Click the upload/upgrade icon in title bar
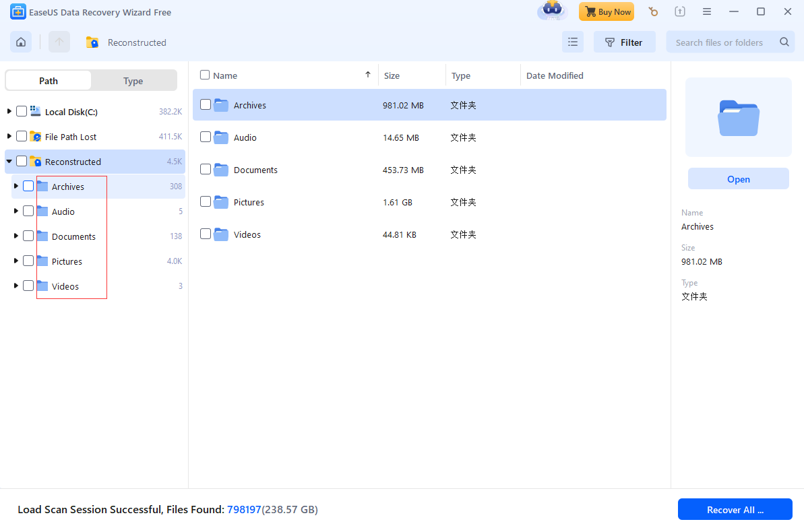This screenshot has height=528, width=804. point(680,11)
